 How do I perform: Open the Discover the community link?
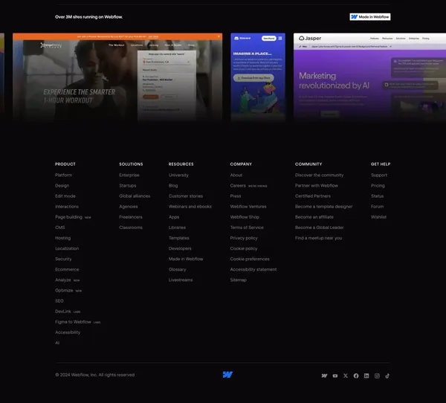coord(319,175)
